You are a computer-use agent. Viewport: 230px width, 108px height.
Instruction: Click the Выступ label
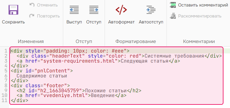pos(74,22)
